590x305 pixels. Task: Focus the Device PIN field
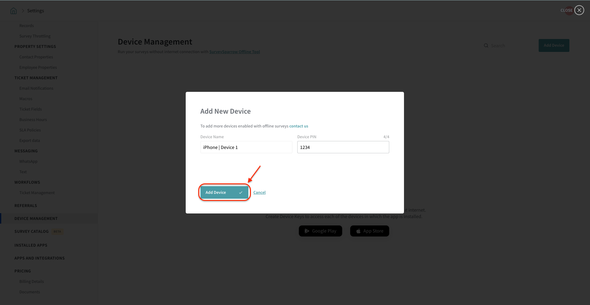point(343,147)
